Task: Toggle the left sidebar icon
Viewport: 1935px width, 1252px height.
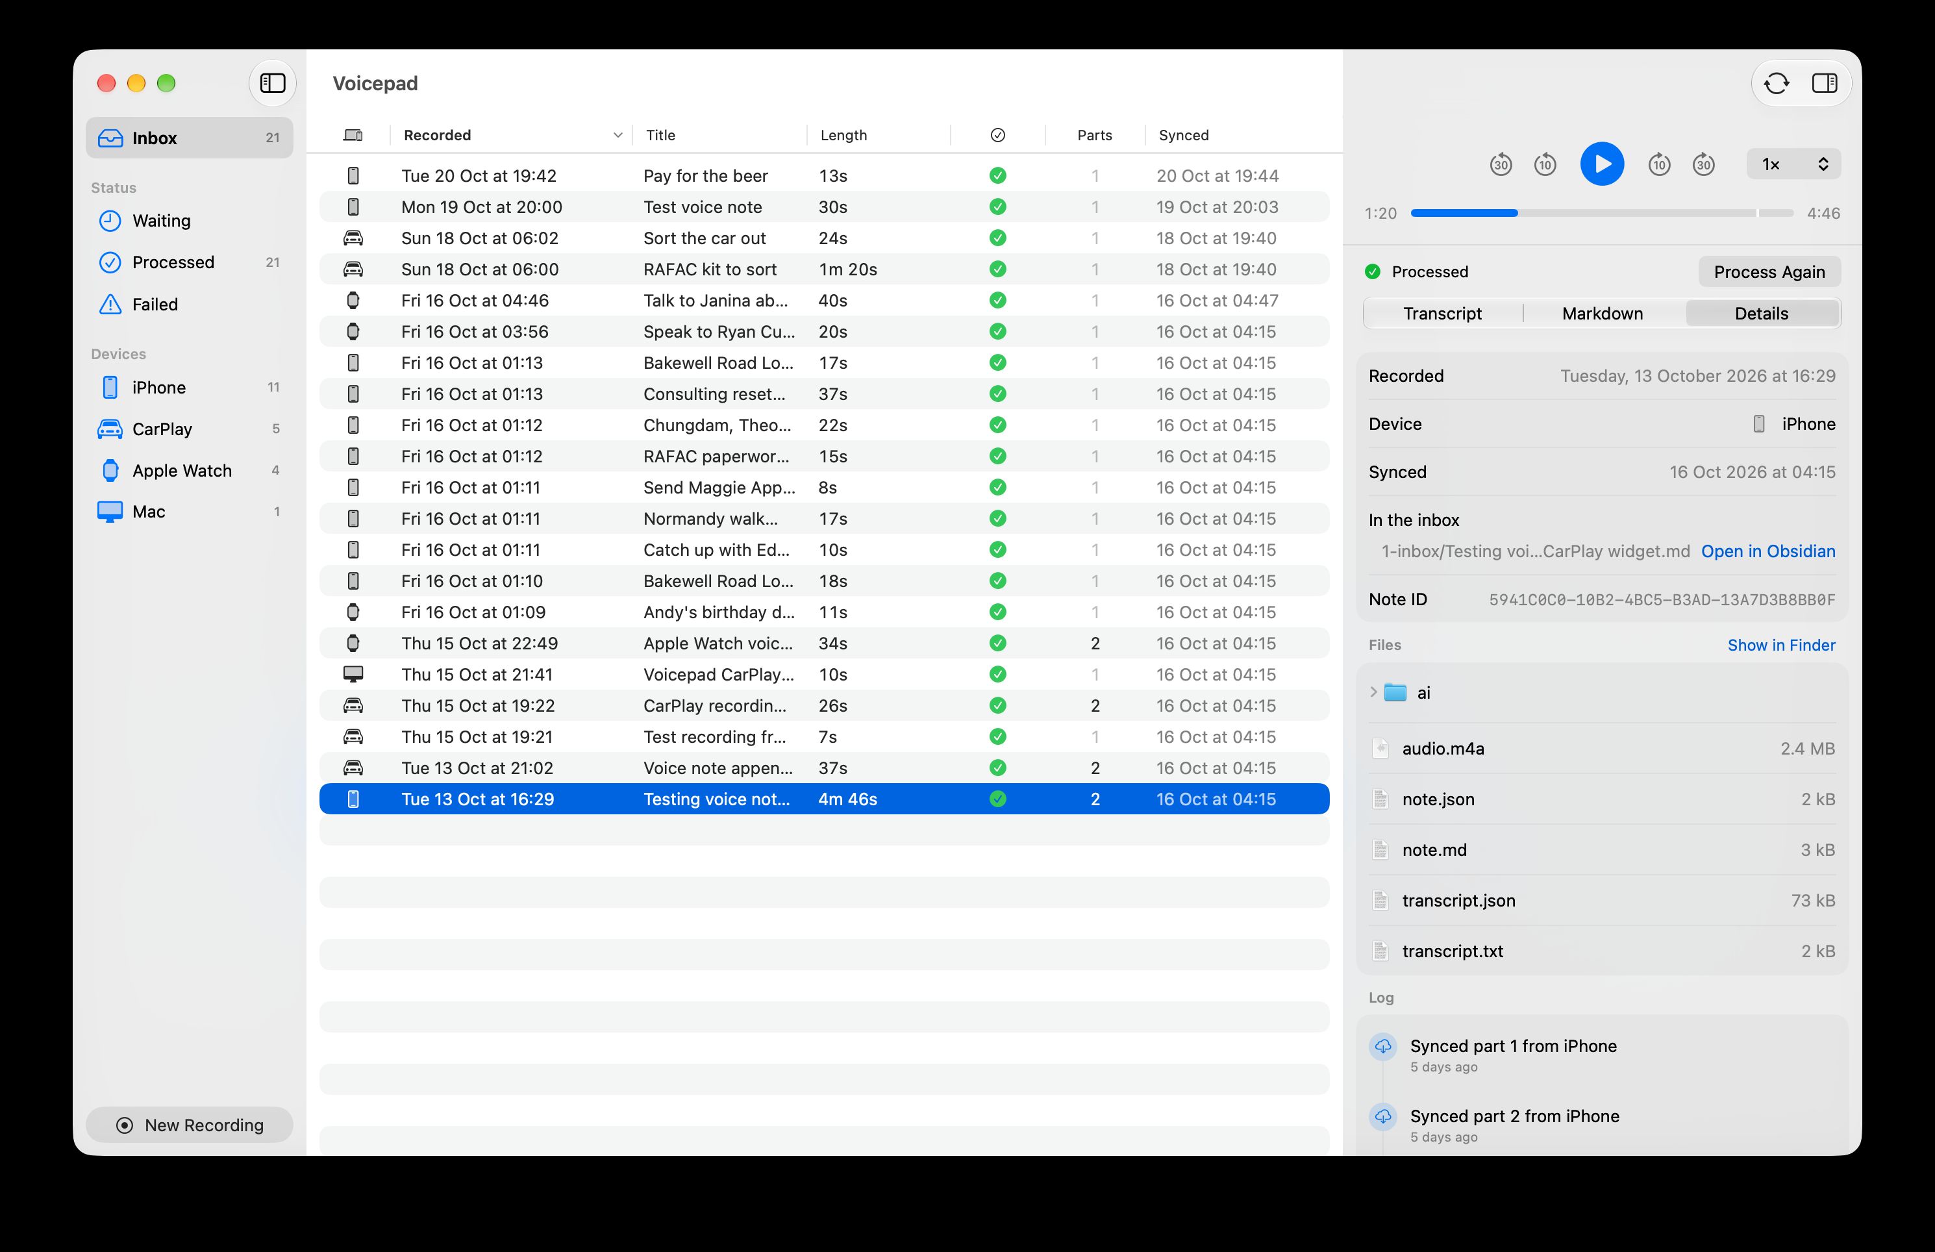Action: point(272,83)
